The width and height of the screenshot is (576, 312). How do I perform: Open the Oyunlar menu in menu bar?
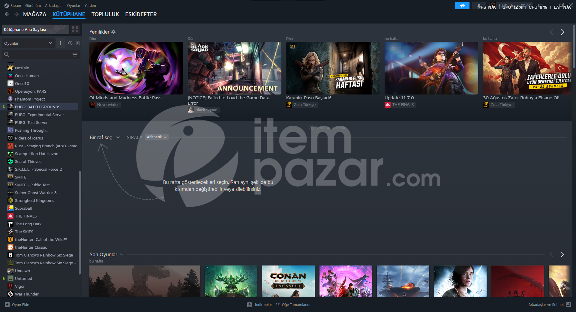point(73,6)
